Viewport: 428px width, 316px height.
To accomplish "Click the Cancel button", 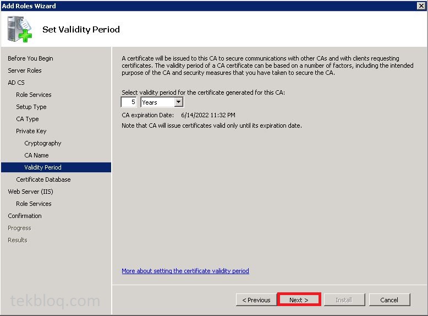I will pos(389,300).
